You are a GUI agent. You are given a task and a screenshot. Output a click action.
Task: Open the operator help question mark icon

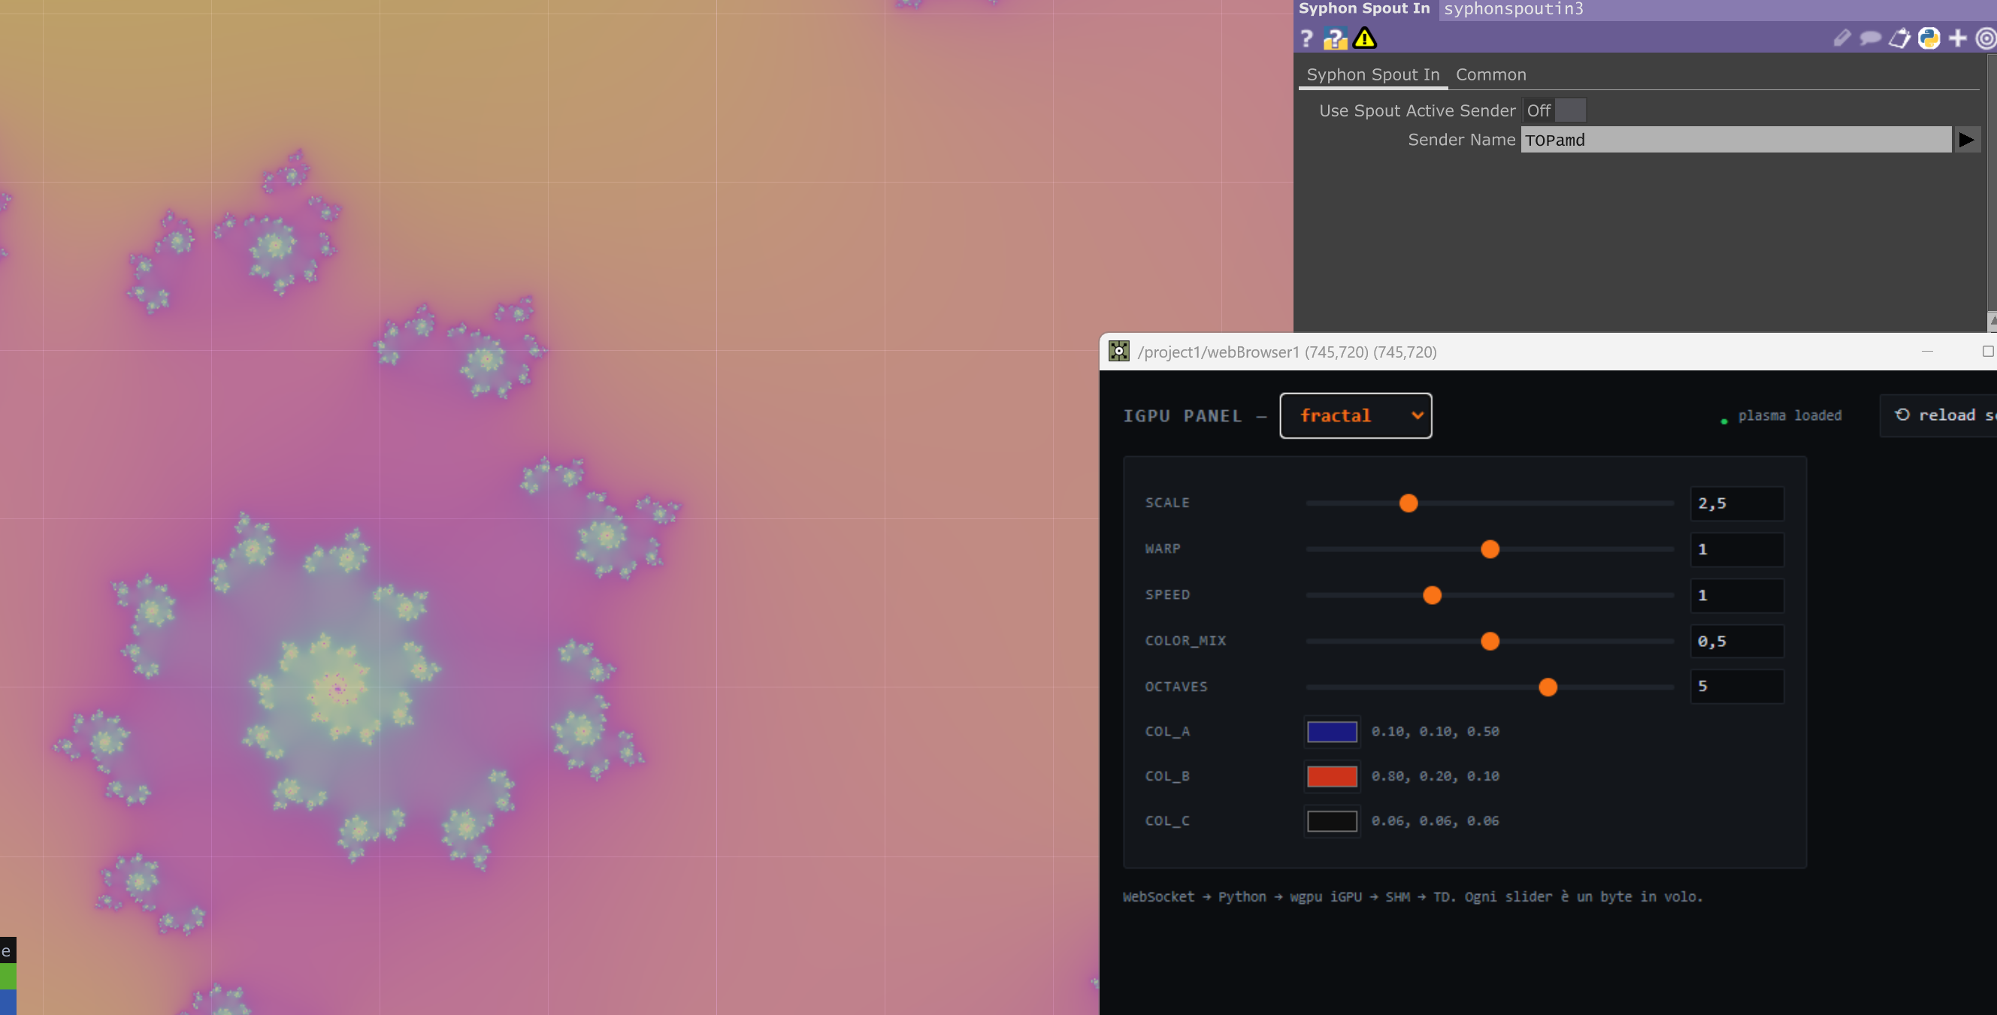pyautogui.click(x=1306, y=38)
